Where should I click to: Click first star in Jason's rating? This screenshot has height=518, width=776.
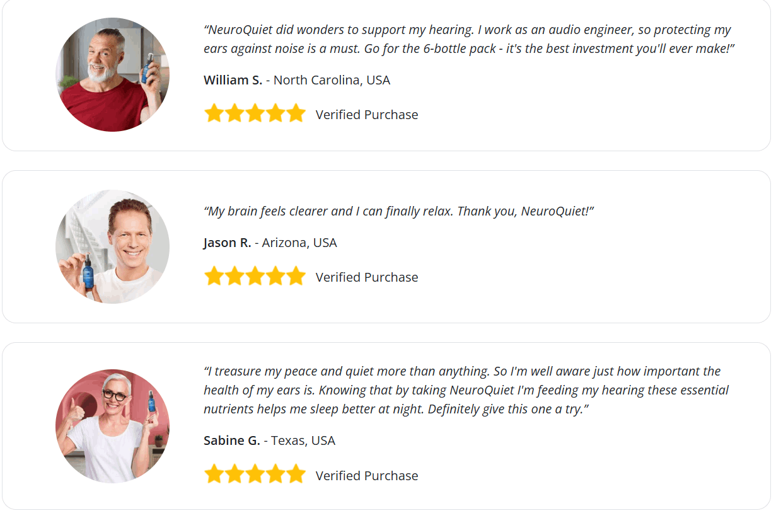214,277
